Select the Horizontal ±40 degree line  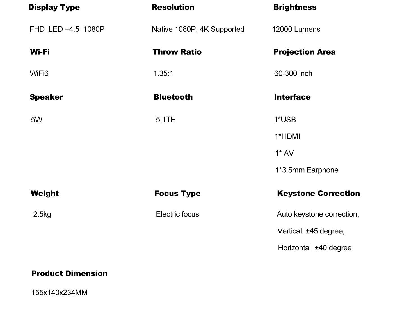tap(315, 248)
